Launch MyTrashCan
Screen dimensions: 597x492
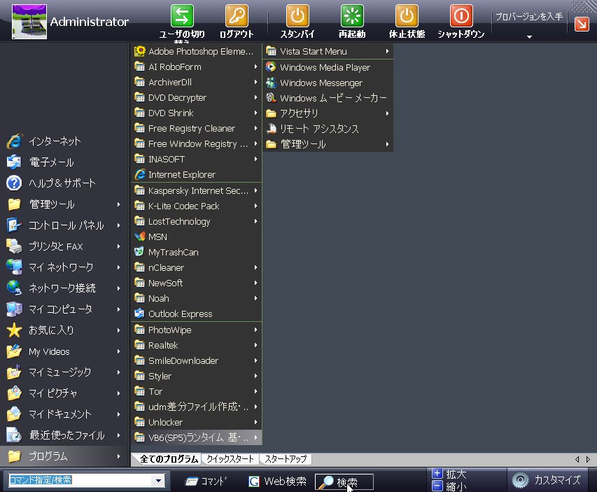pyautogui.click(x=196, y=252)
